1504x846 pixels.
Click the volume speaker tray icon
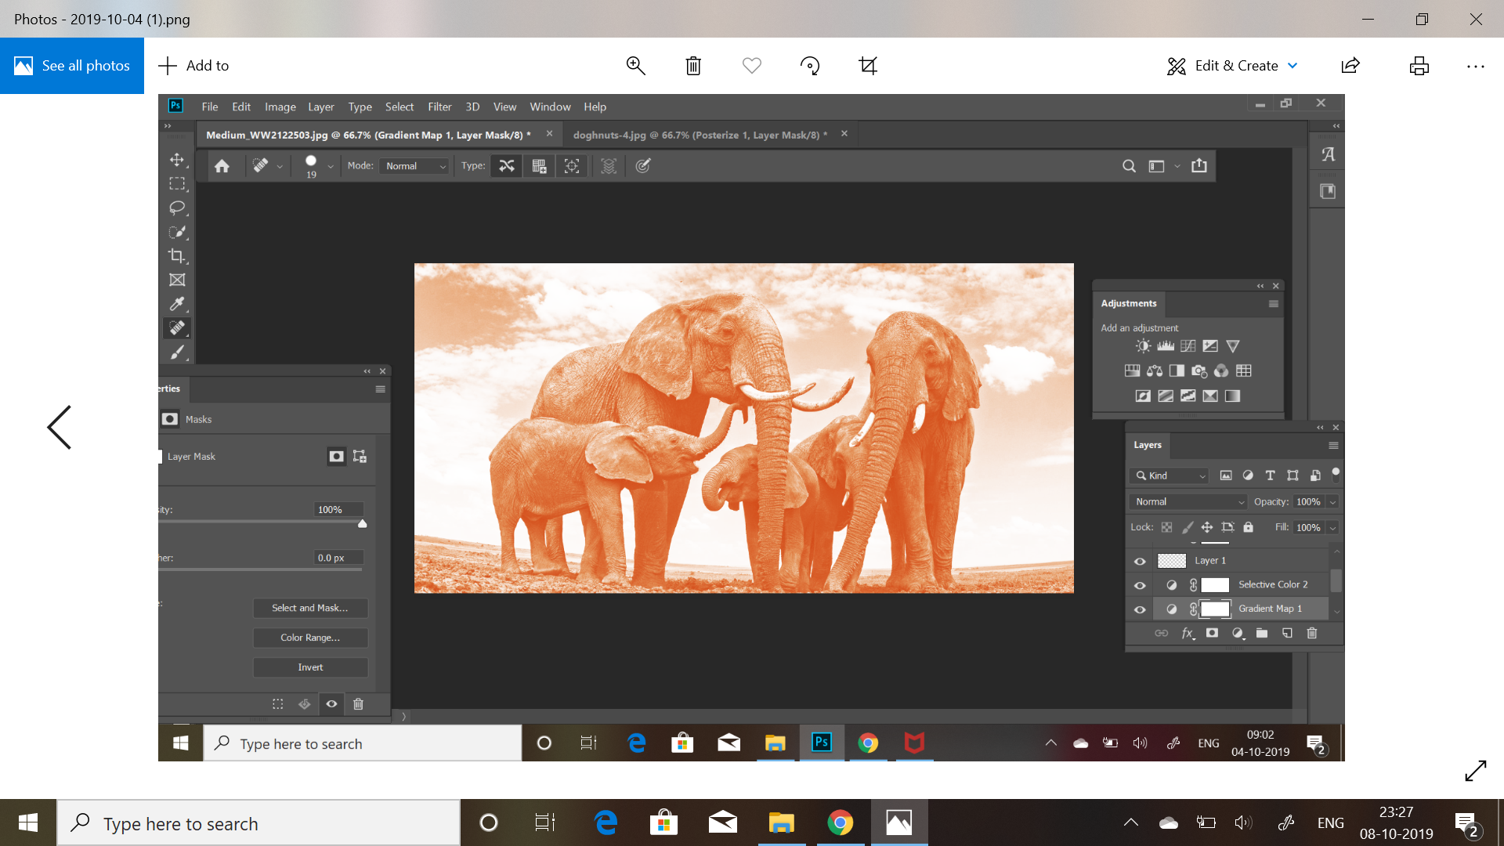pyautogui.click(x=1243, y=822)
